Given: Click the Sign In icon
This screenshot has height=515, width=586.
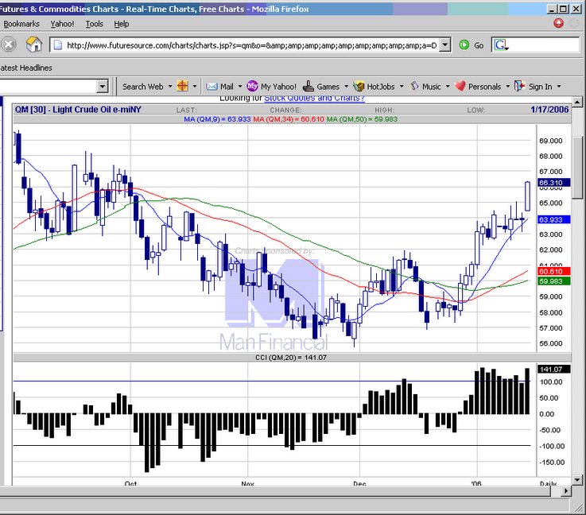Looking at the screenshot, I should (519, 87).
